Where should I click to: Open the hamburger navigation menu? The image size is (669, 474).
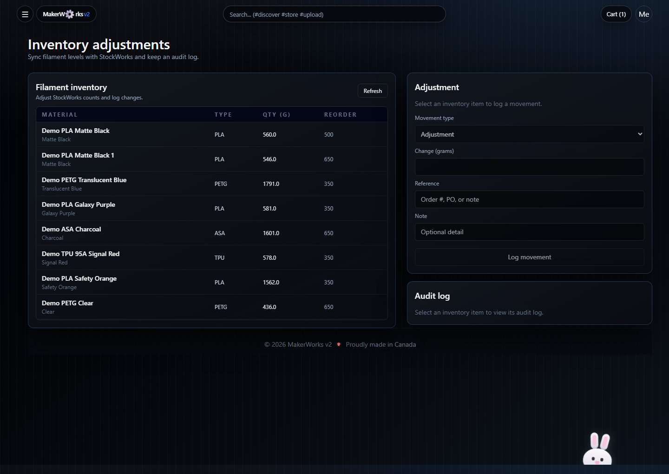tap(25, 14)
